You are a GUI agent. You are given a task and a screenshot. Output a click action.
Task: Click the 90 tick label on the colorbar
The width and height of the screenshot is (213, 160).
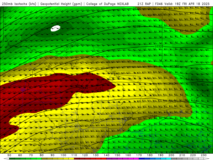pyautogui.click(x=52, y=155)
